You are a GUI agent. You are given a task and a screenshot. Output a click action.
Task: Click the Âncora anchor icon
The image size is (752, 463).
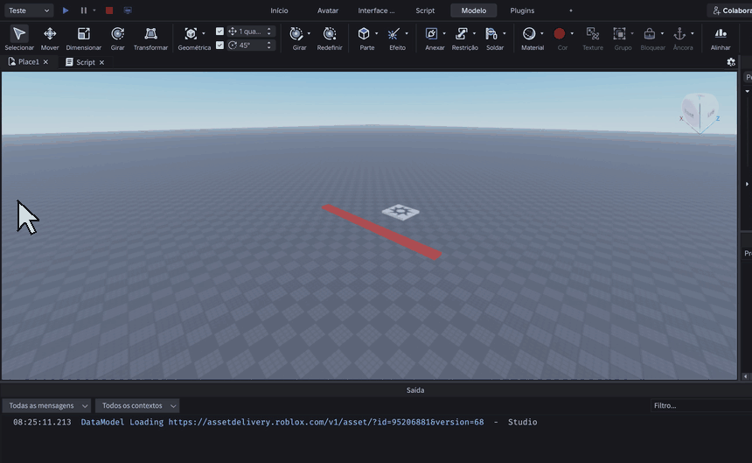click(x=679, y=33)
